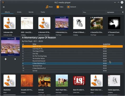
Task: Select the A Rush Of Blood album cover
Action: click(79, 23)
